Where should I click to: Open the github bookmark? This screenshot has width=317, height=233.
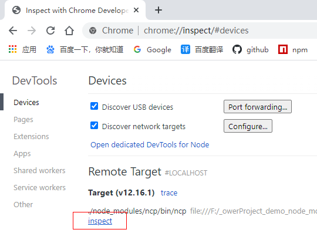click(x=250, y=49)
